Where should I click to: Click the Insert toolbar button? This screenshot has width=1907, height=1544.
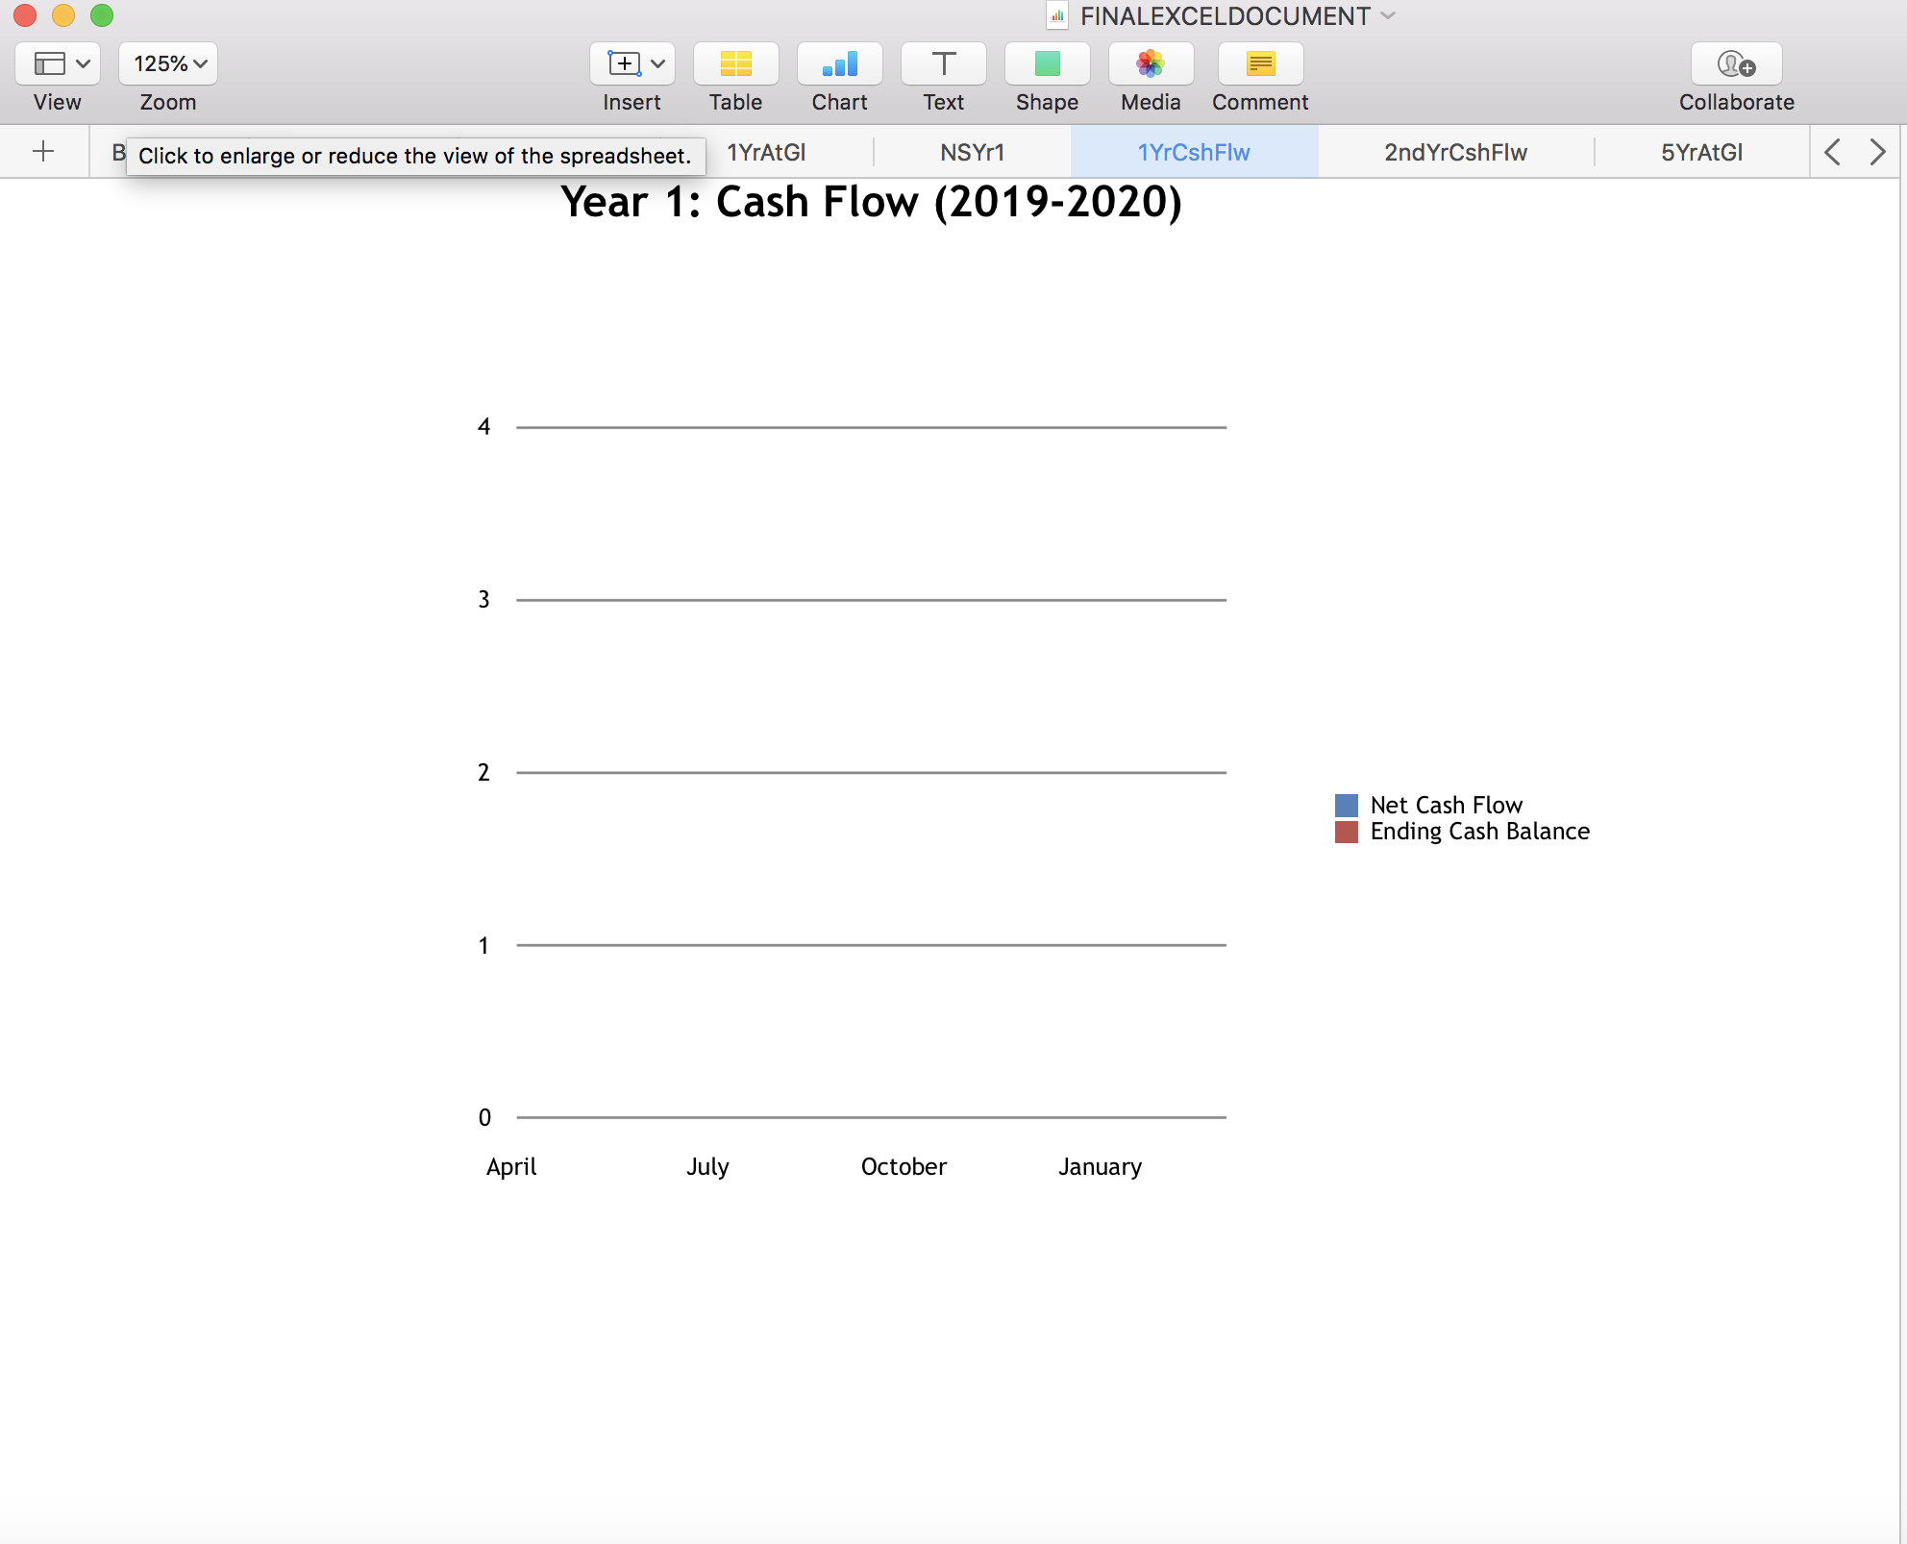[x=632, y=63]
